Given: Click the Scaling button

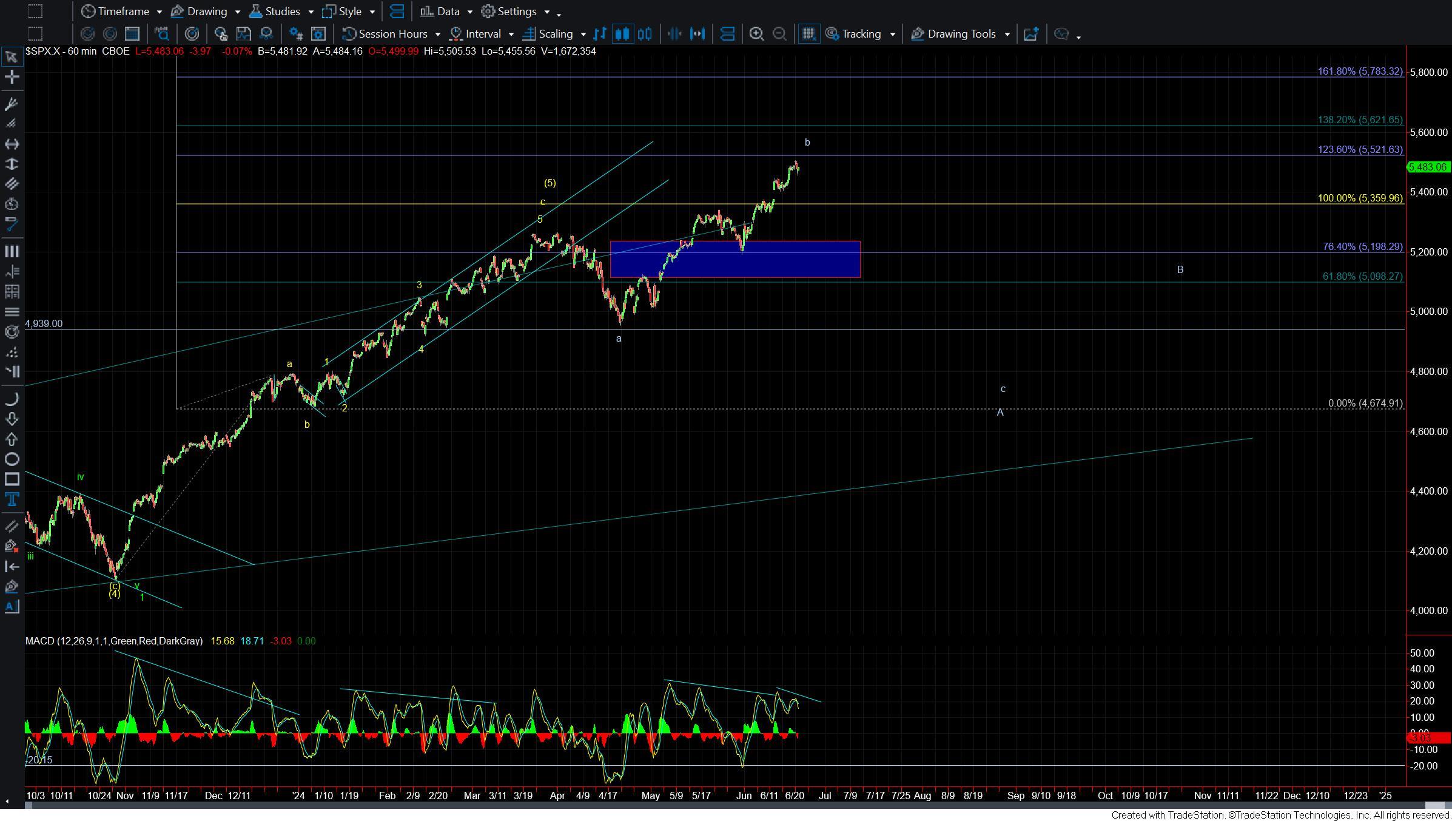Looking at the screenshot, I should coord(554,34).
